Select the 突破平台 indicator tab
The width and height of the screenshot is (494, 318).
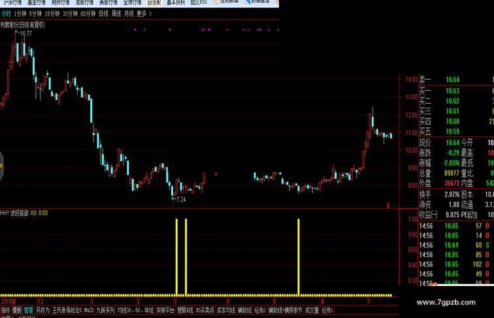coord(165,310)
